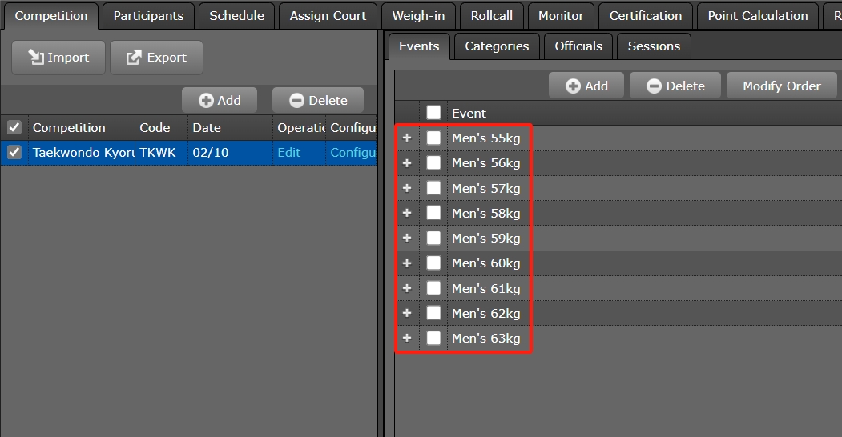Viewport: 842px width, 437px height.
Task: Click the Edit link for Taekwondo competition
Action: click(x=289, y=153)
